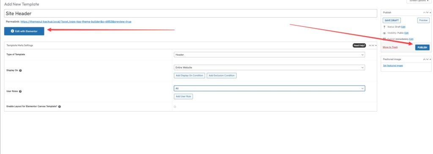Viewport: 433px width, 154px height.
Task: Move Publish box up with arrow icon
Action: [x=425, y=13]
